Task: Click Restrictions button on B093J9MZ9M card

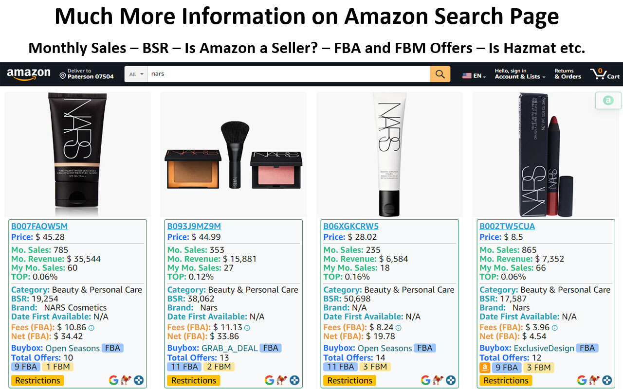Action: point(194,380)
